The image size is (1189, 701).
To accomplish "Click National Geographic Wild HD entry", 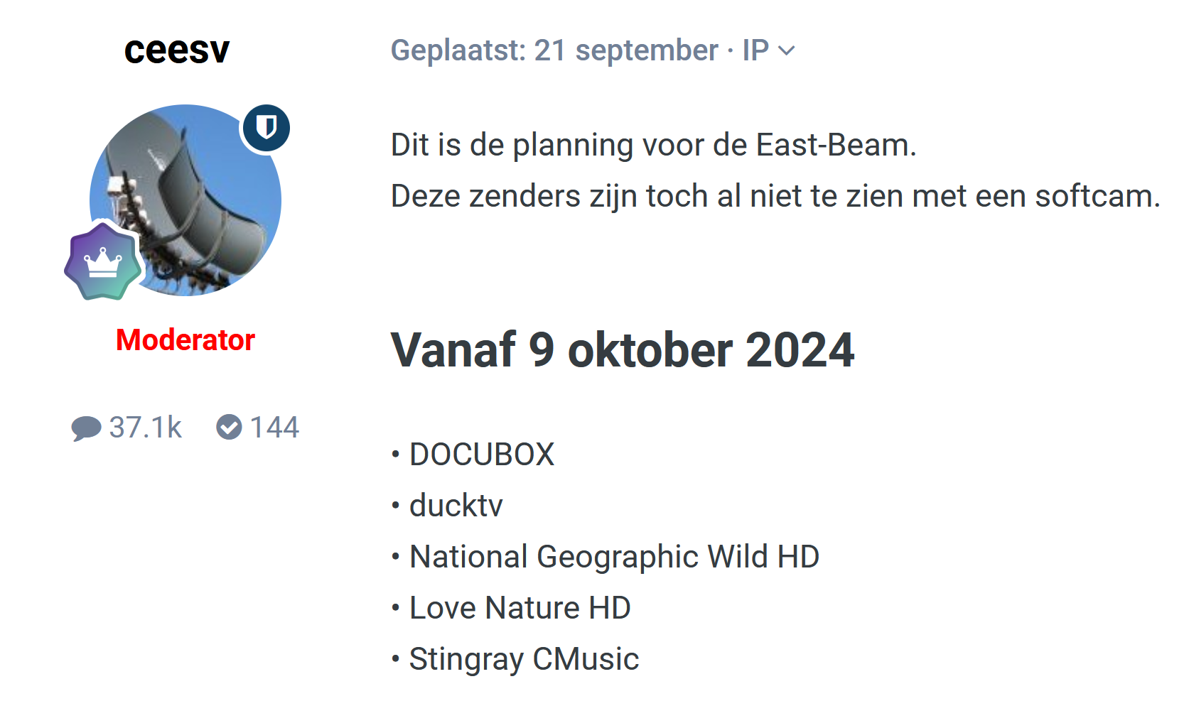I will [614, 557].
